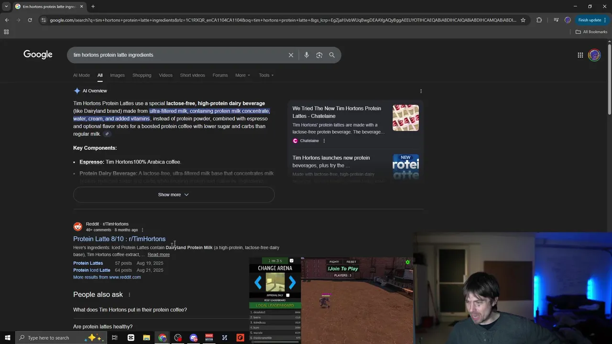Screen dimensions: 612x344
Task: Close the tim hortons protein latte tab
Action: [81, 7]
